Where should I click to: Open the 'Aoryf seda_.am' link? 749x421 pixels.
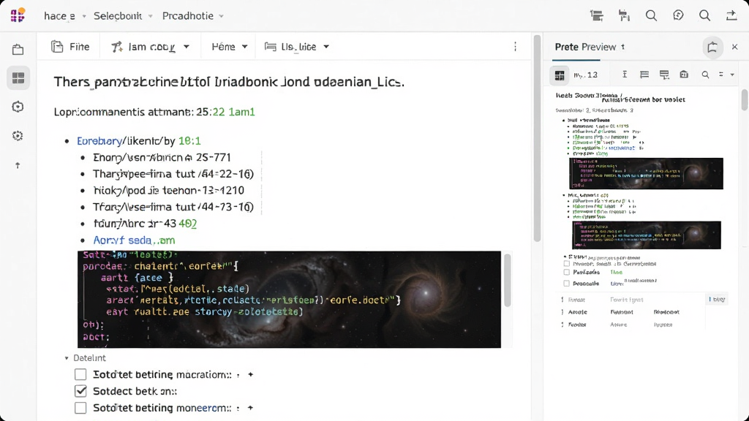tap(134, 240)
